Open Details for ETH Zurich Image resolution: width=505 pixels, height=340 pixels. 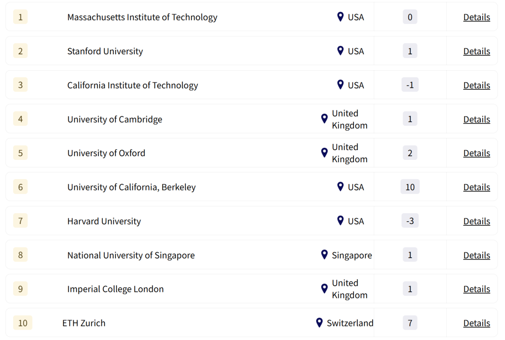pyautogui.click(x=476, y=323)
